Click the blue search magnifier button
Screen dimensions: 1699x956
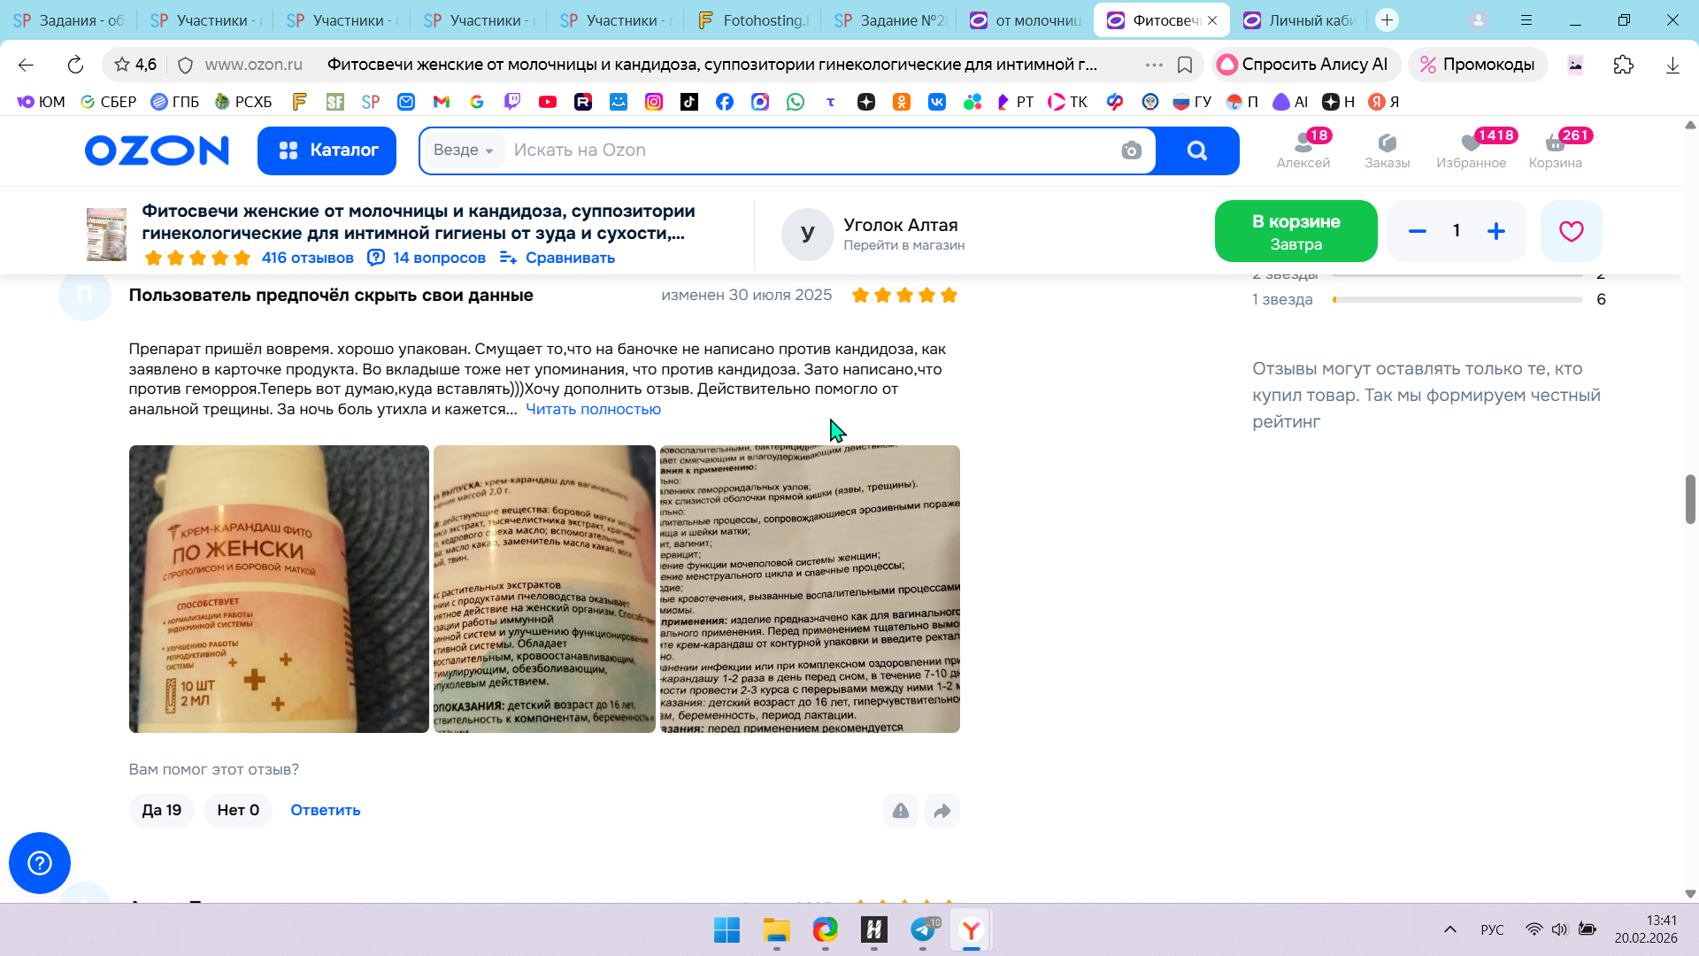point(1196,150)
